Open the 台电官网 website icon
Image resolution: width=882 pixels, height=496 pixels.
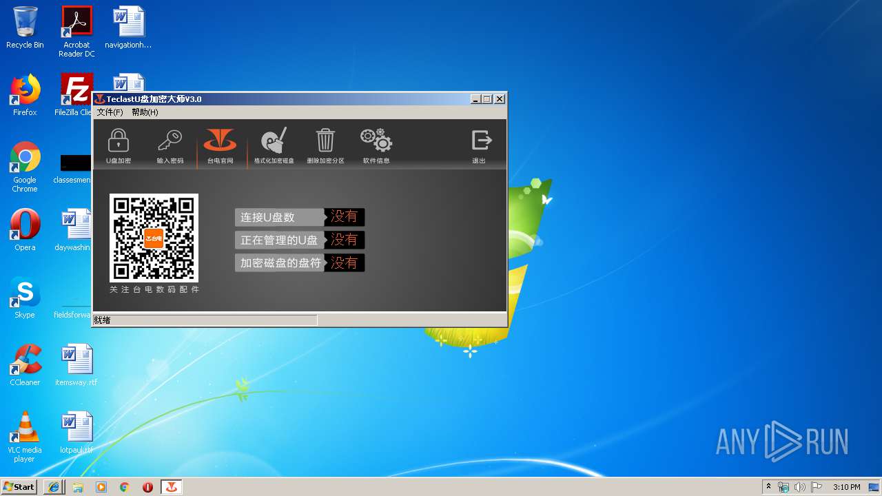[220, 145]
